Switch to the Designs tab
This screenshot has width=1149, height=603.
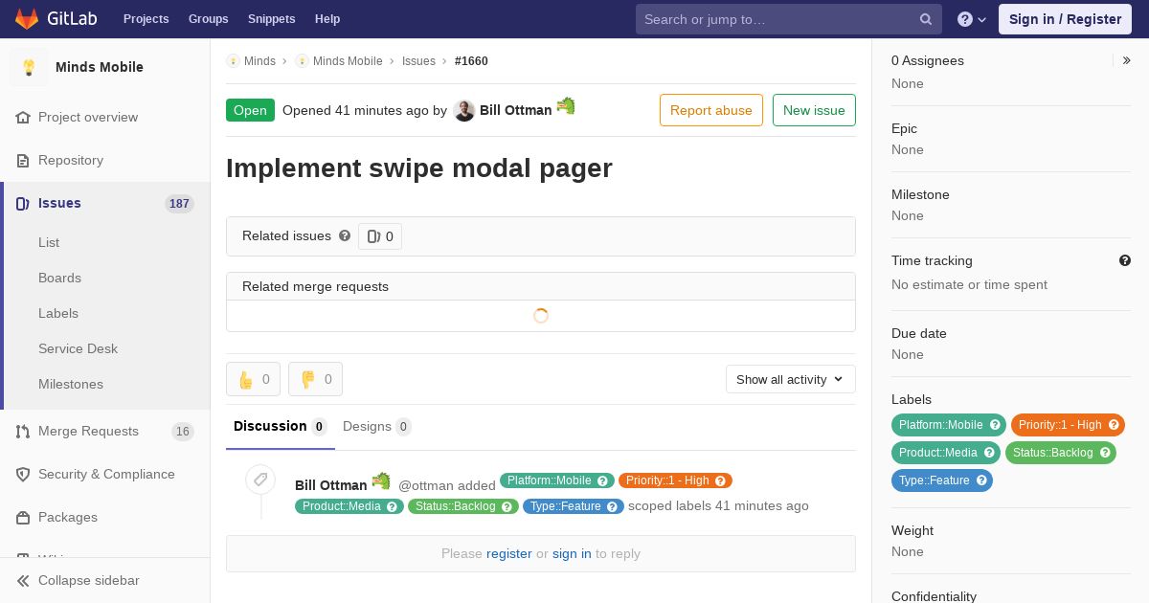377,427
